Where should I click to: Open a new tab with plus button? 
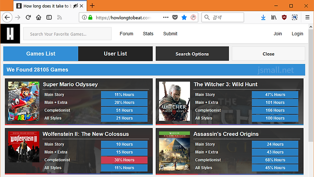point(92,6)
